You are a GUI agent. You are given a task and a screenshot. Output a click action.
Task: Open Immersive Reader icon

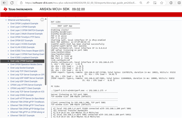[155, 3]
